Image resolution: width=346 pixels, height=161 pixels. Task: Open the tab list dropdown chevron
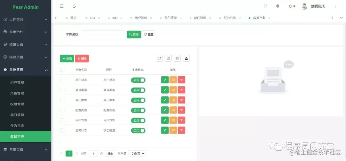(x=341, y=18)
